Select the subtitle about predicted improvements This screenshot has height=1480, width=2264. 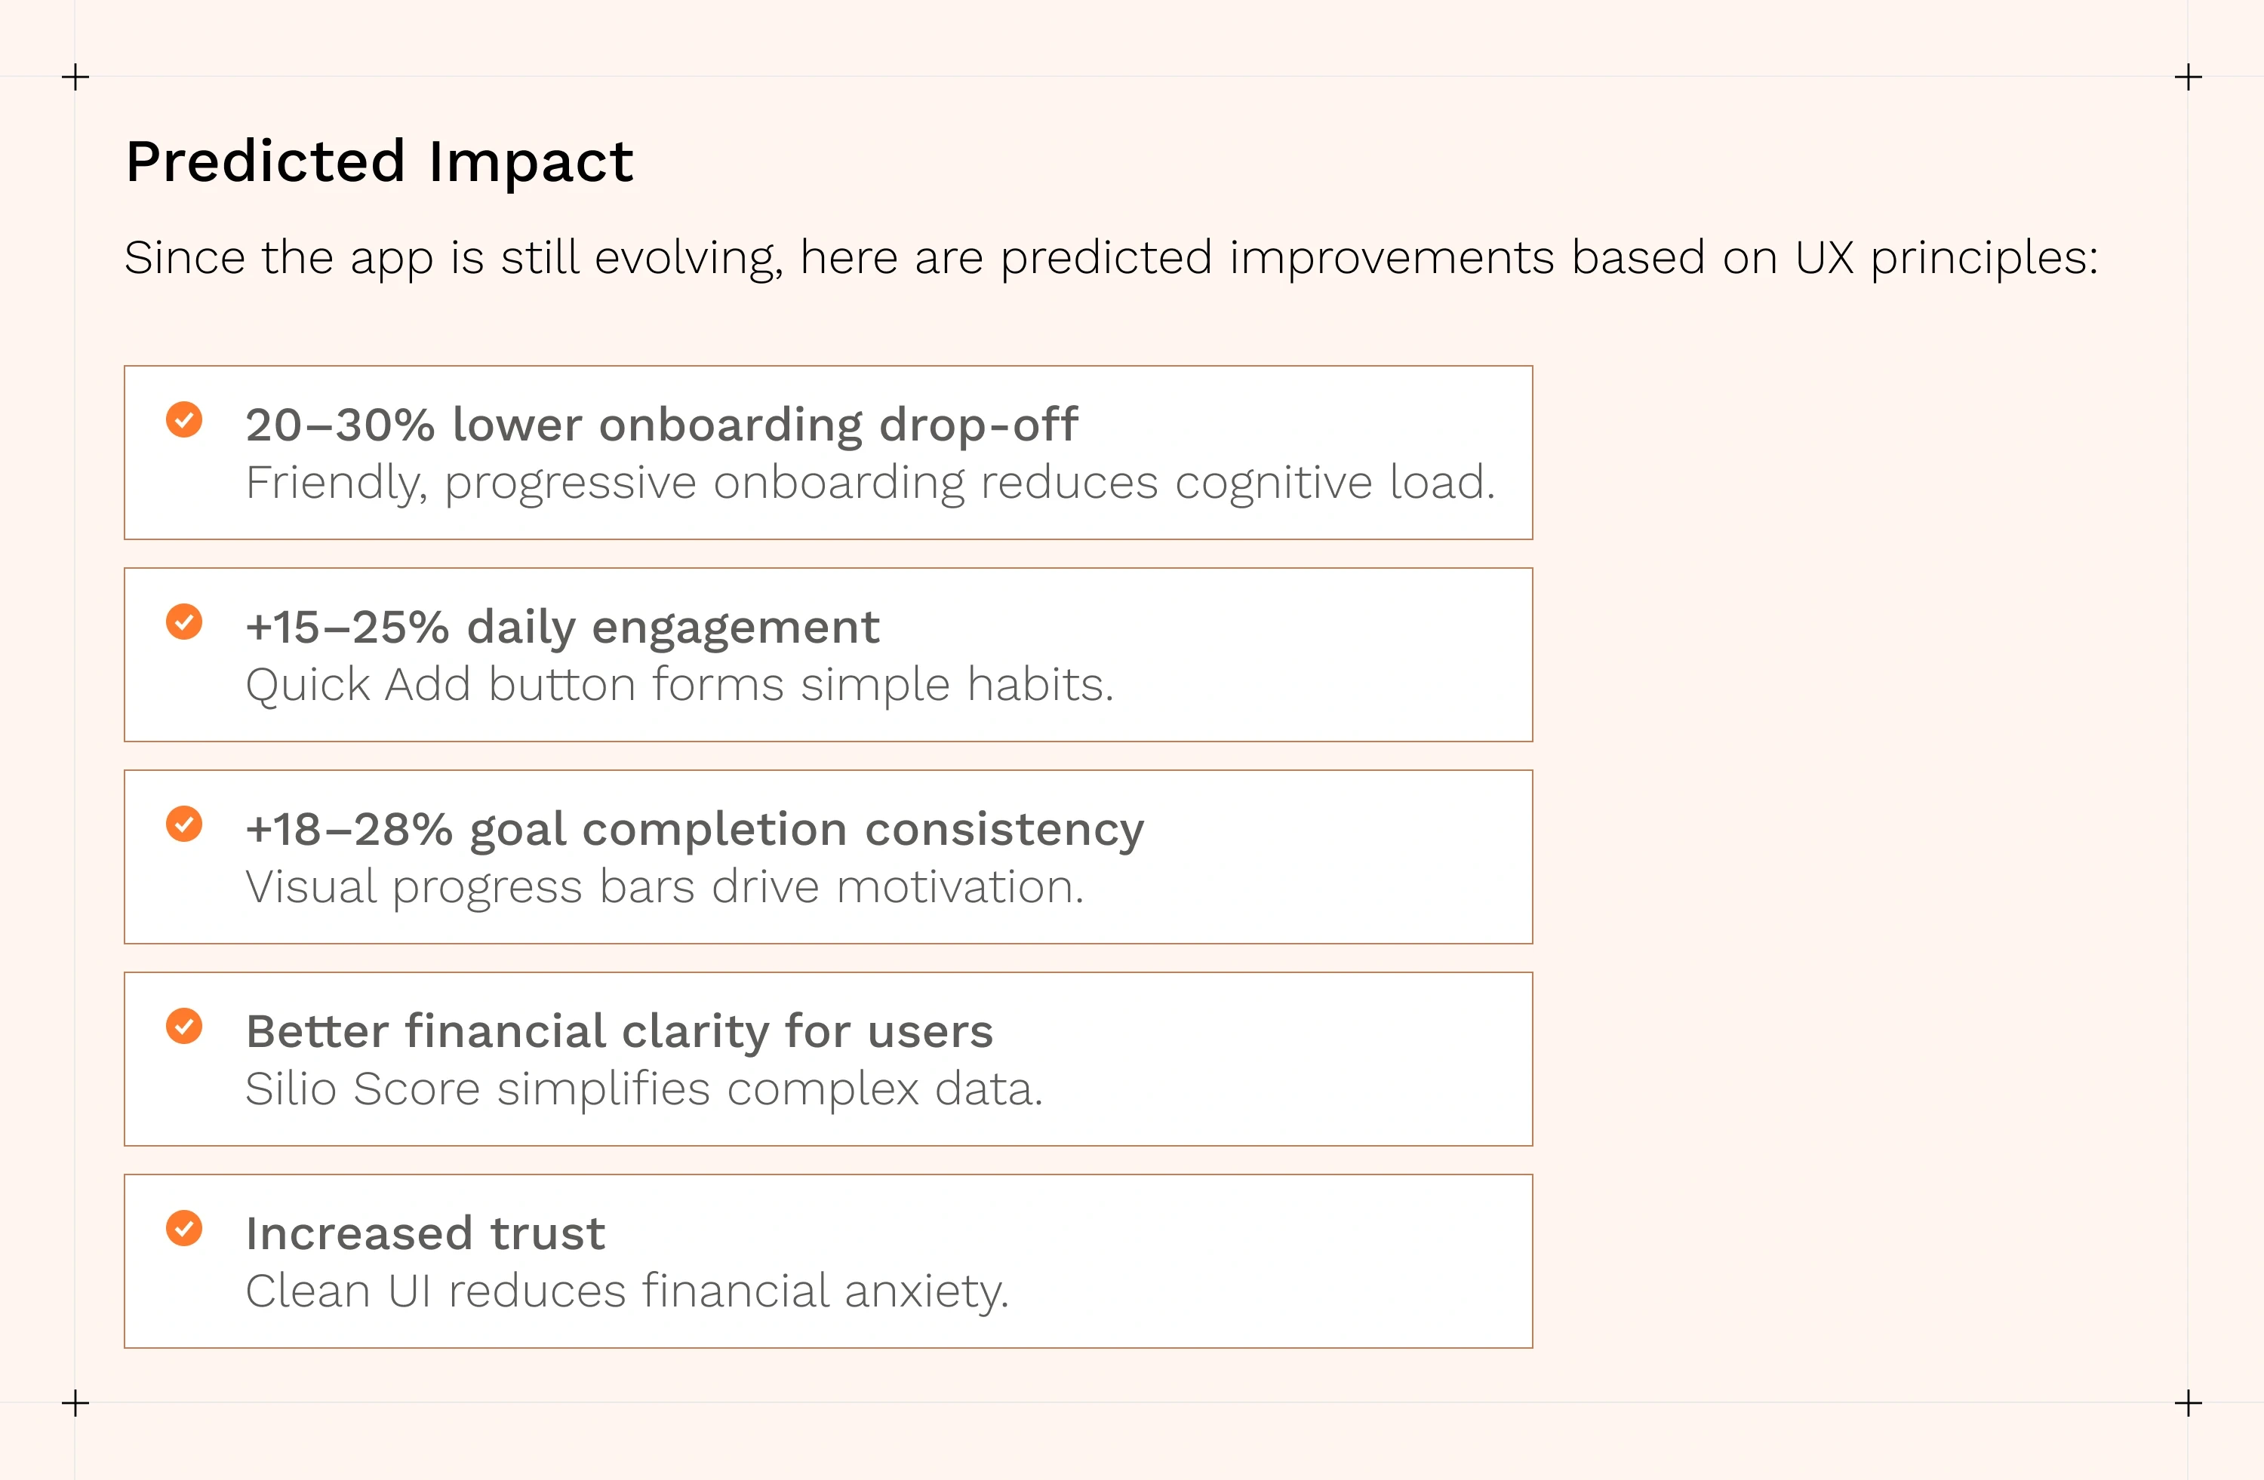pyautogui.click(x=1110, y=259)
